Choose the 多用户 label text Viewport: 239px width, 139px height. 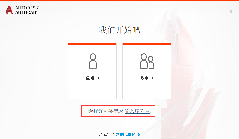(146, 78)
